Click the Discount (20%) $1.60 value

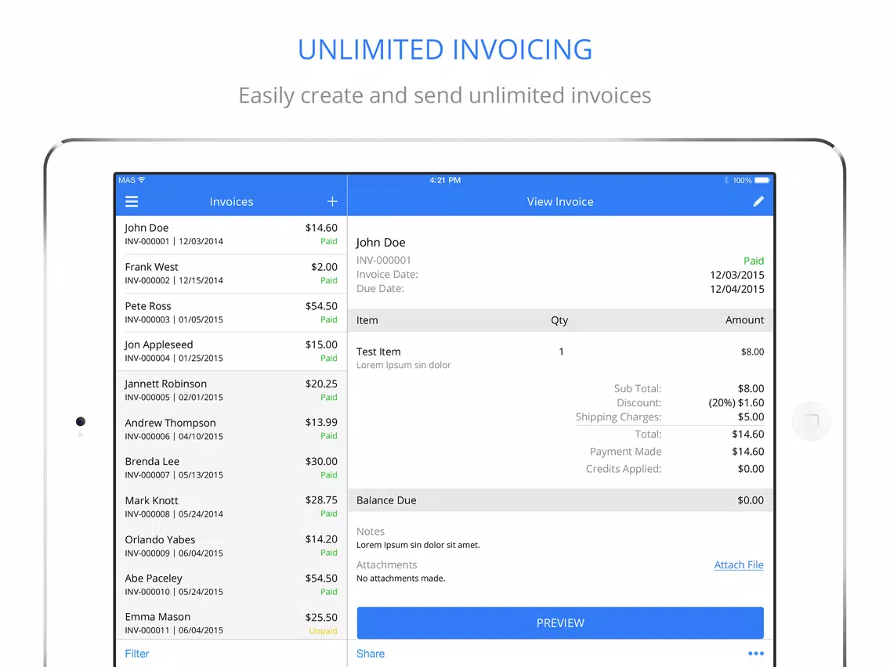[736, 402]
